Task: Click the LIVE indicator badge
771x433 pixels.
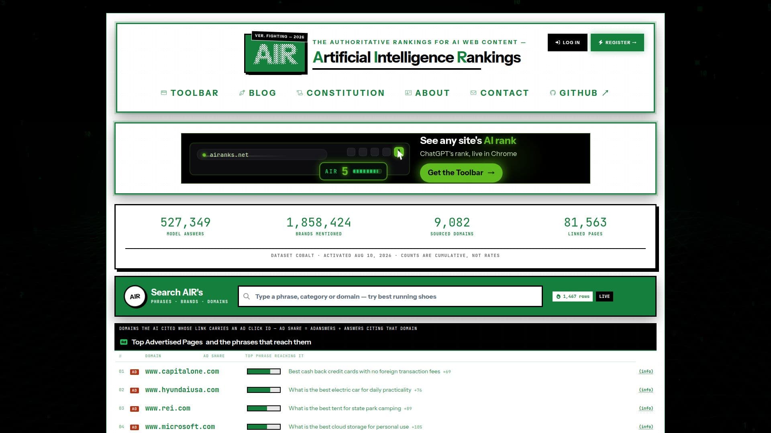Action: coord(604,297)
